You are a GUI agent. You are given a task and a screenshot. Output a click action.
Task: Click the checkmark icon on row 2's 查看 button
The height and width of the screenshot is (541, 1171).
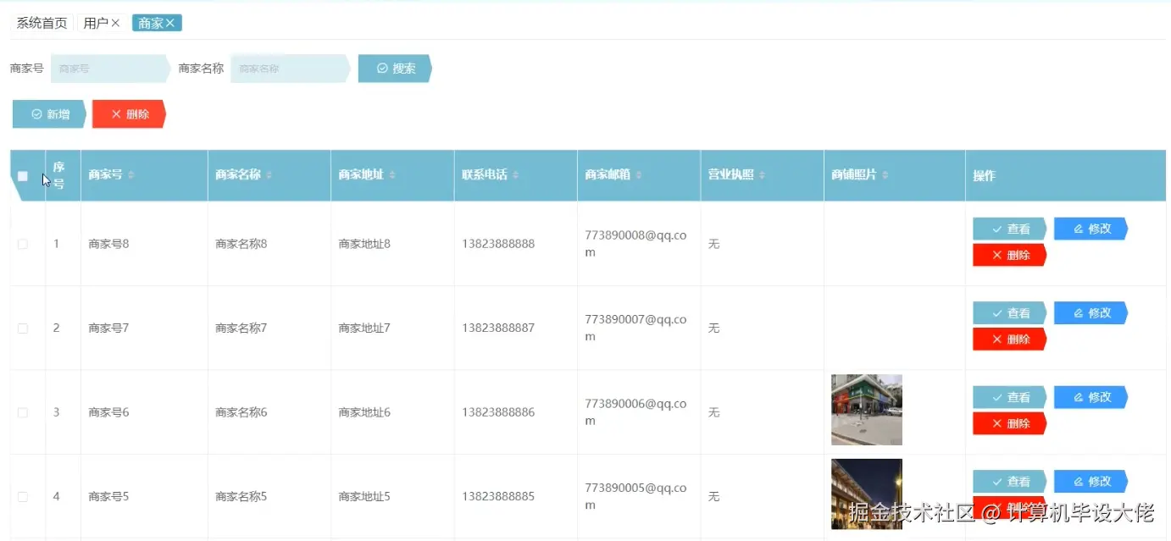click(998, 312)
